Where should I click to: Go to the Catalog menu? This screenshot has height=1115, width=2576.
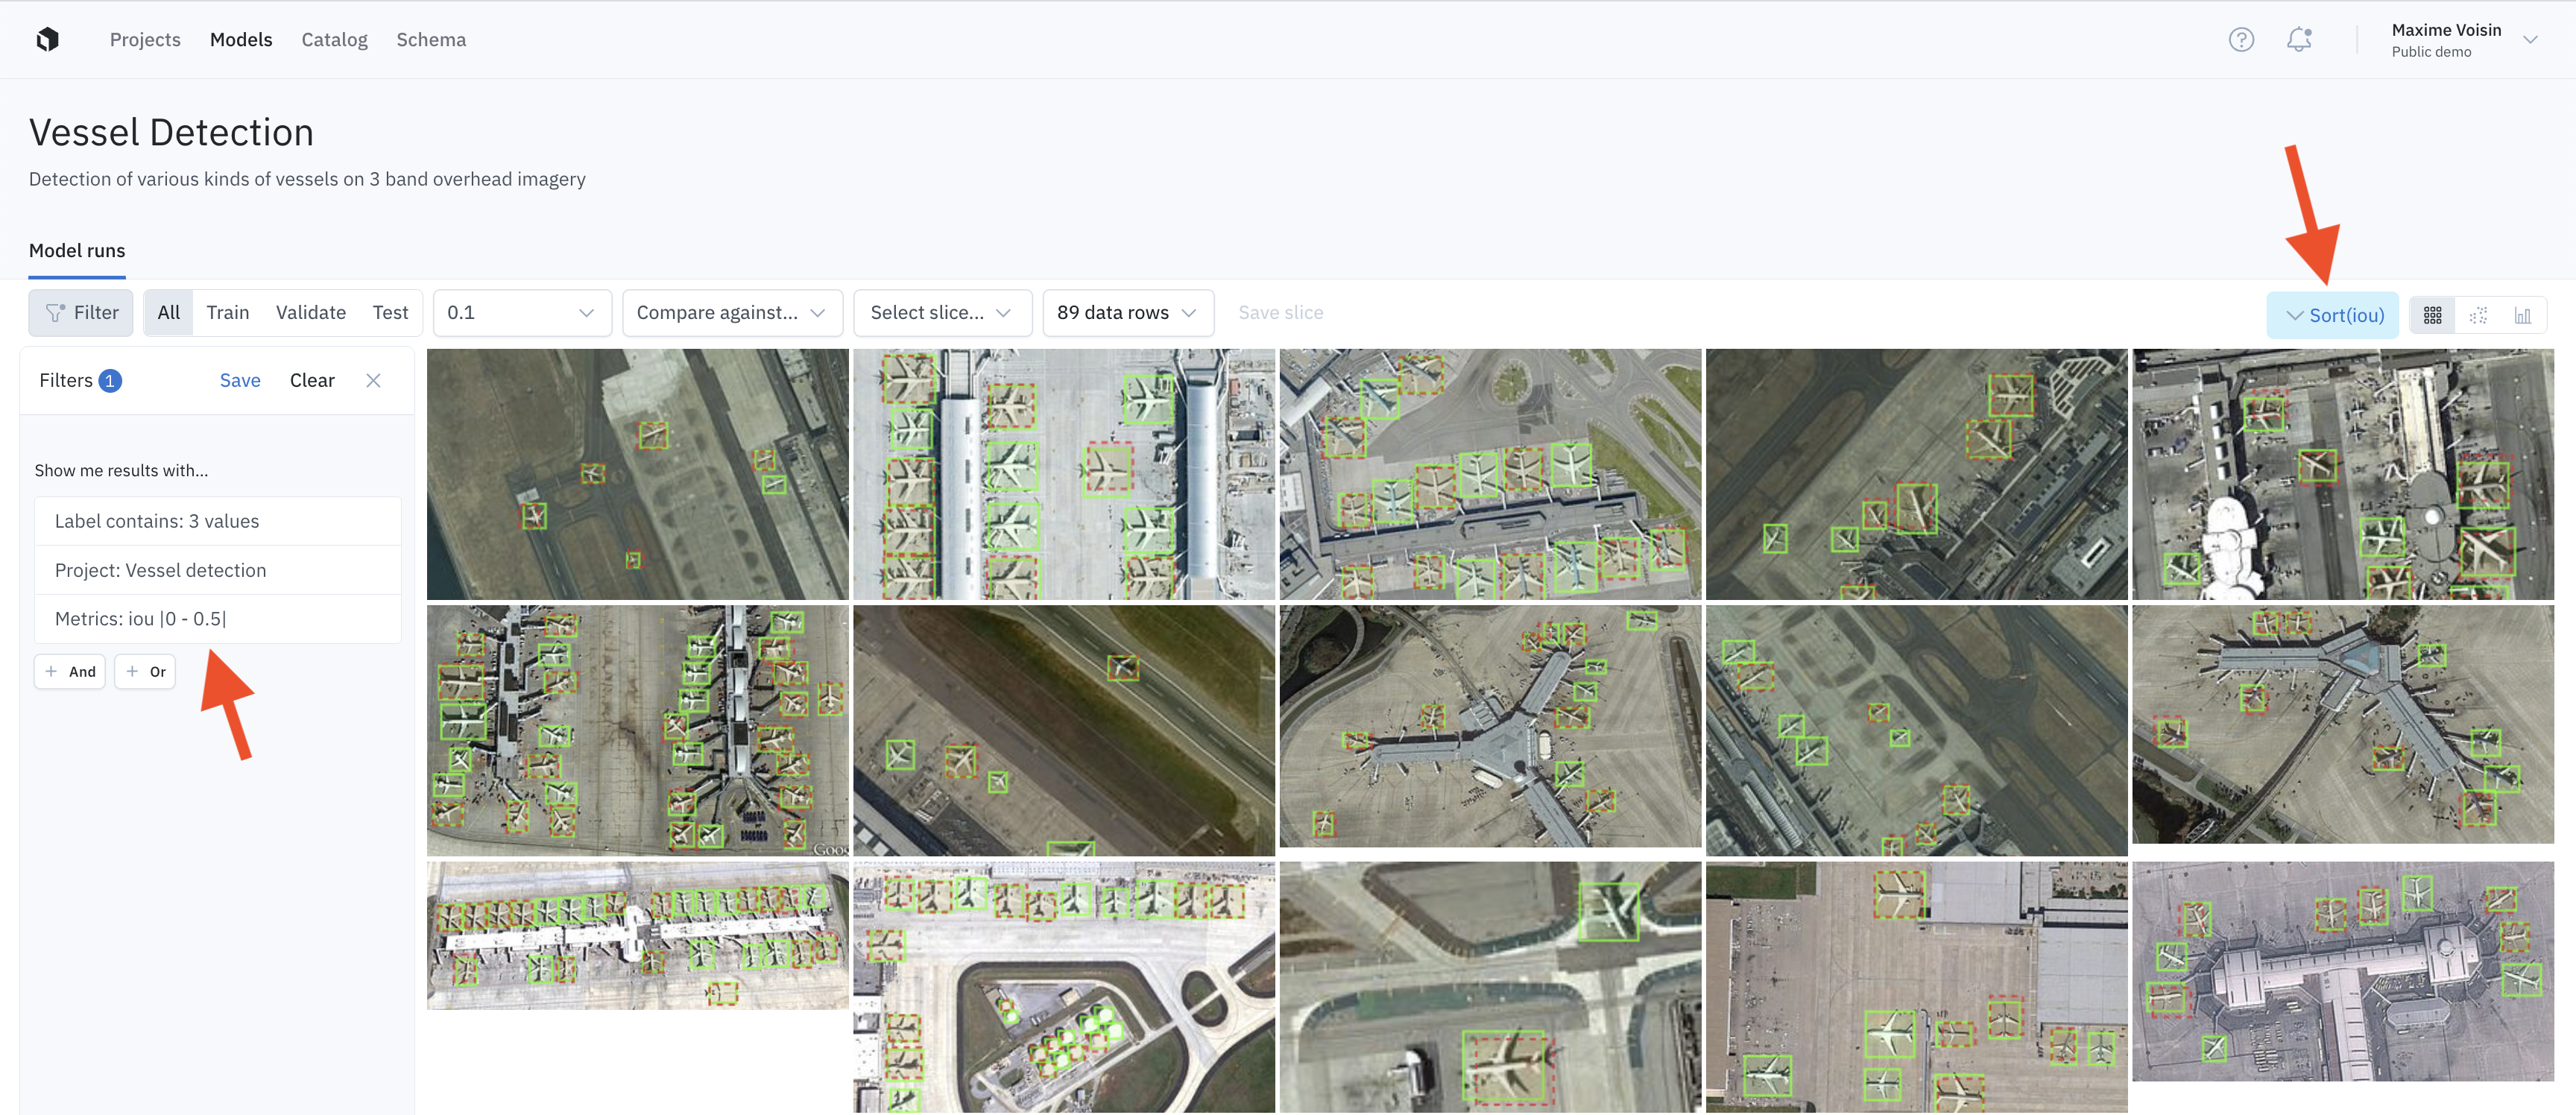334,40
